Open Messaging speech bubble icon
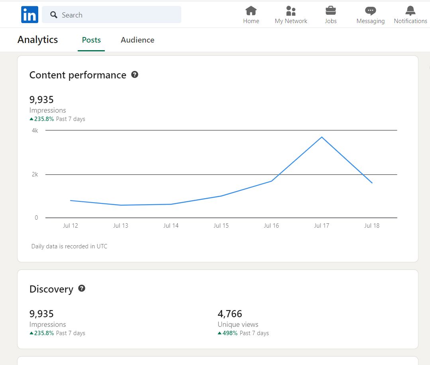This screenshot has height=365, width=430. (x=370, y=11)
